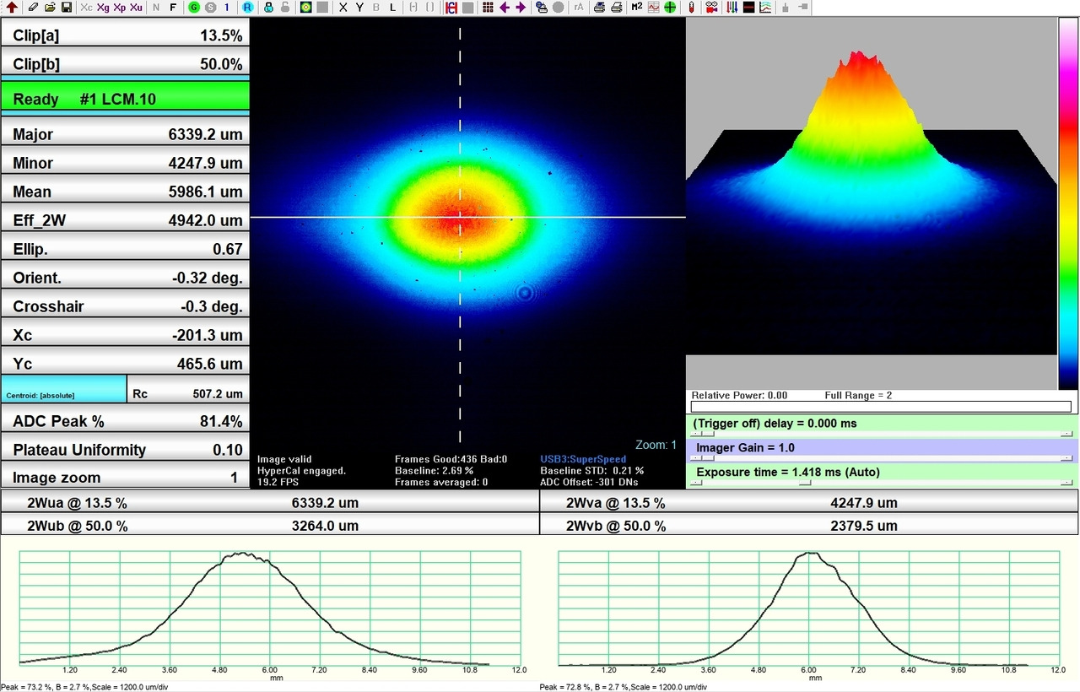Click the right purple arrow icon
The image size is (1080, 692).
click(x=521, y=8)
